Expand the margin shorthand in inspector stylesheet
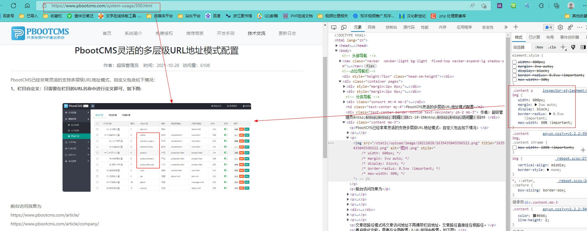Viewport: 587px width, 231px height. 536,105
